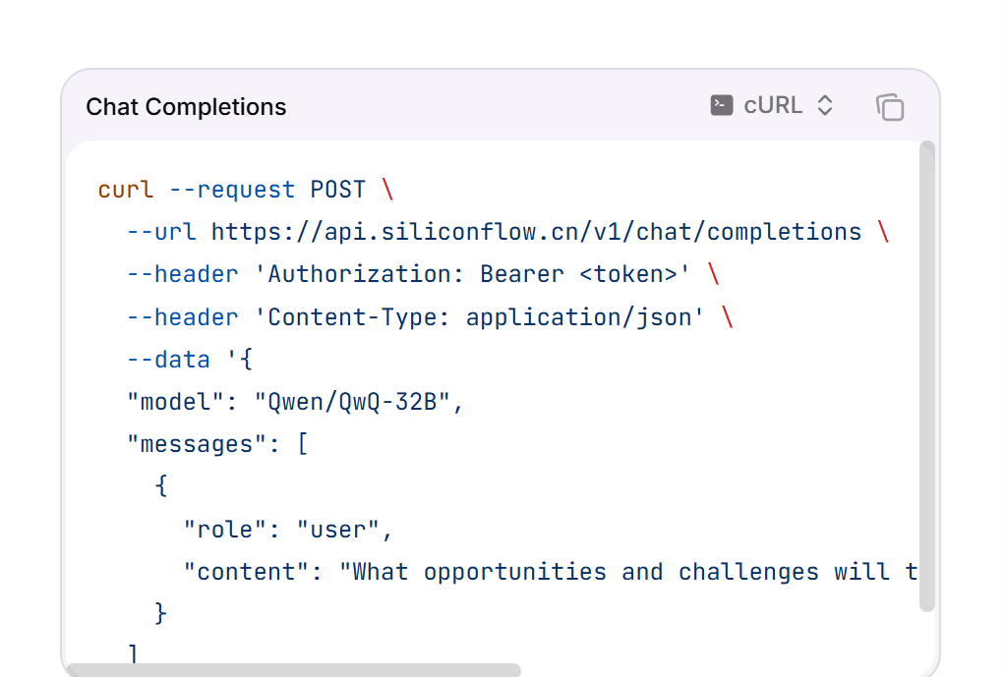
Task: Expand the up-down chevron next to cURL
Action: tap(825, 106)
